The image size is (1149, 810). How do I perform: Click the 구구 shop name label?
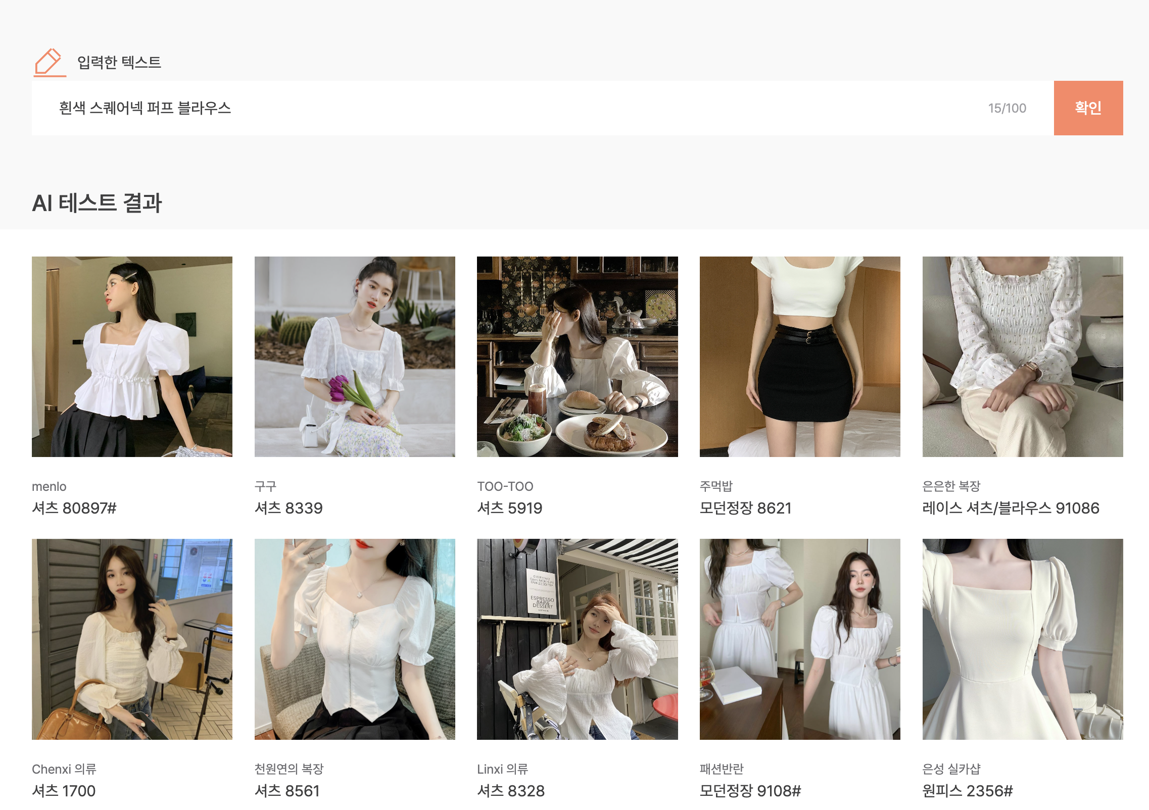[x=265, y=486]
